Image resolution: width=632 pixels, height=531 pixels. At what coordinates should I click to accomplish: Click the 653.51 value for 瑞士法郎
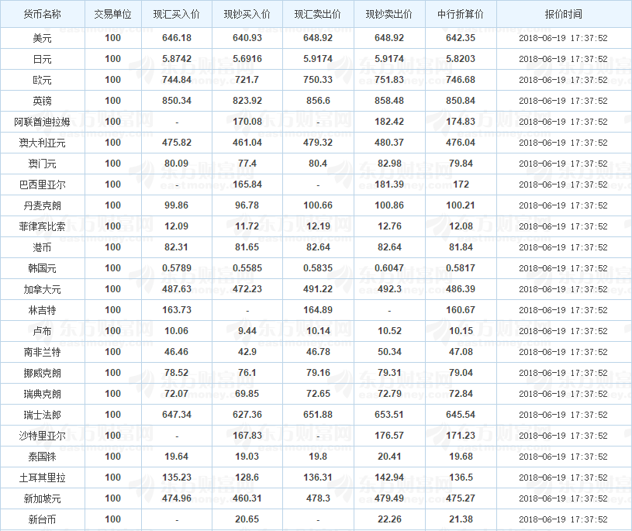pos(389,415)
